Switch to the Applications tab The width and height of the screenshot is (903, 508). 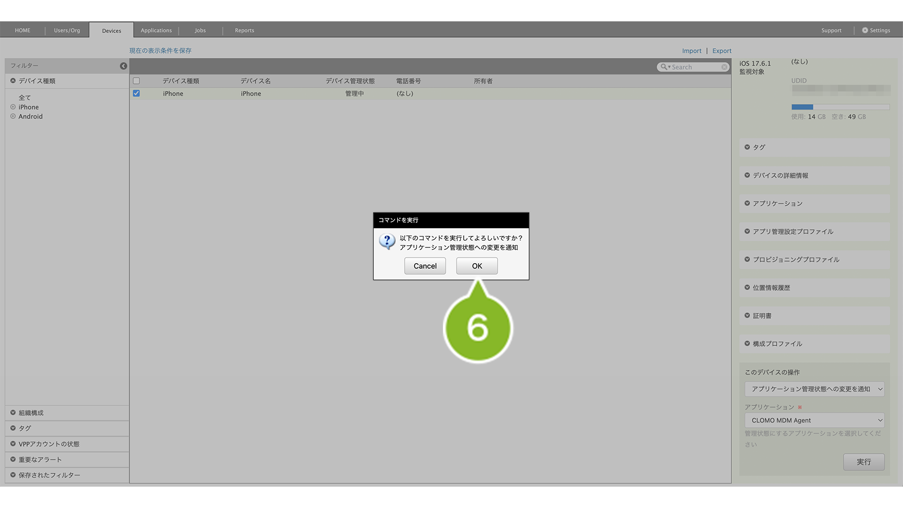click(x=156, y=30)
